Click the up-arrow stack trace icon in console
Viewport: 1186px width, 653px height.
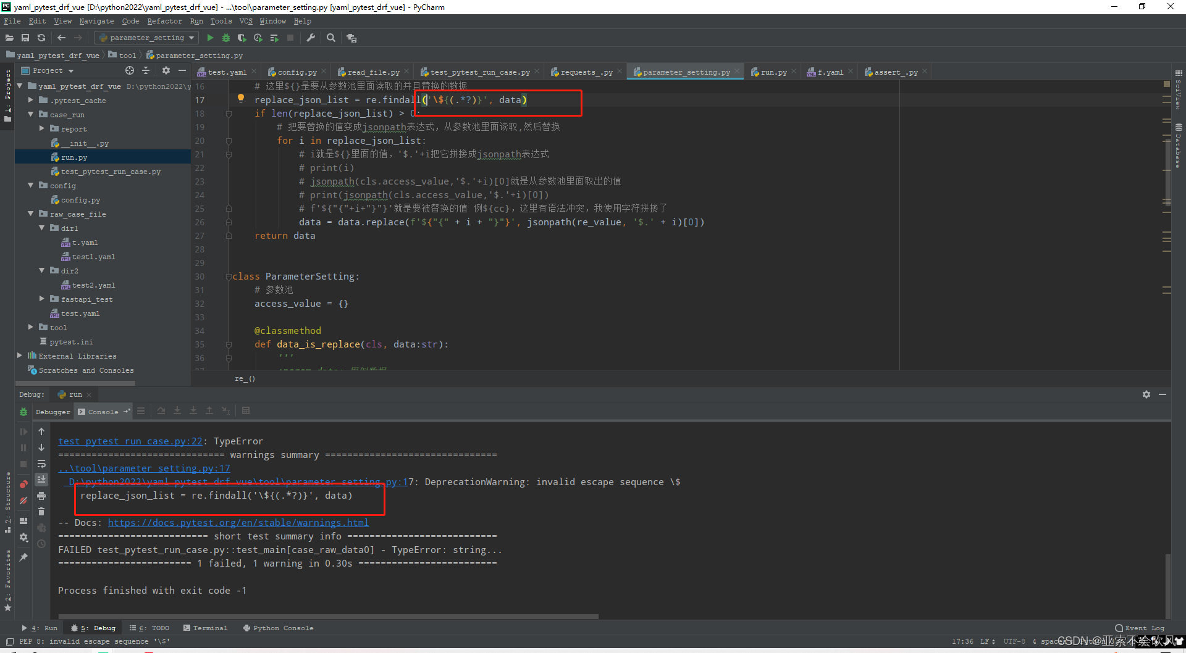(41, 431)
